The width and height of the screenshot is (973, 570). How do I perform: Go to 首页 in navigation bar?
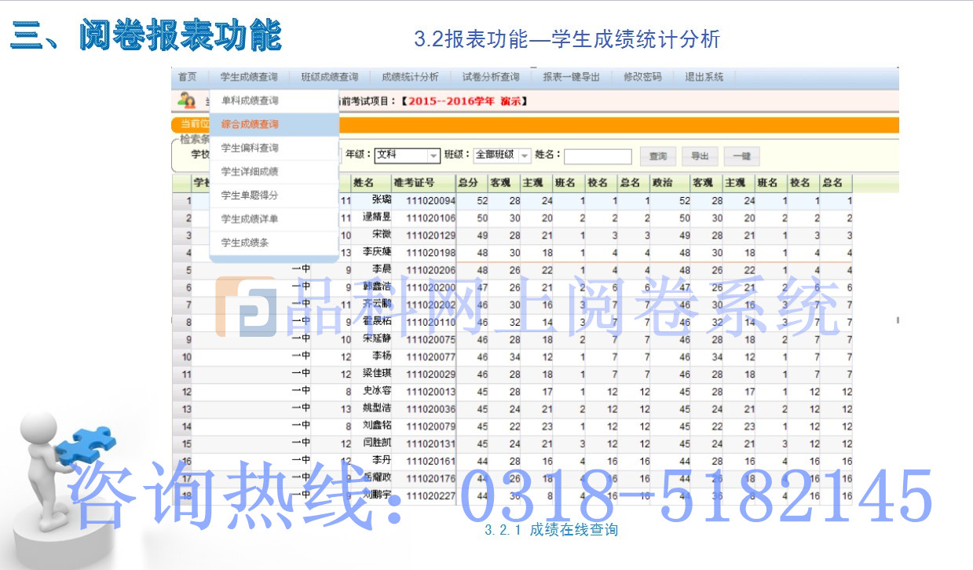187,77
